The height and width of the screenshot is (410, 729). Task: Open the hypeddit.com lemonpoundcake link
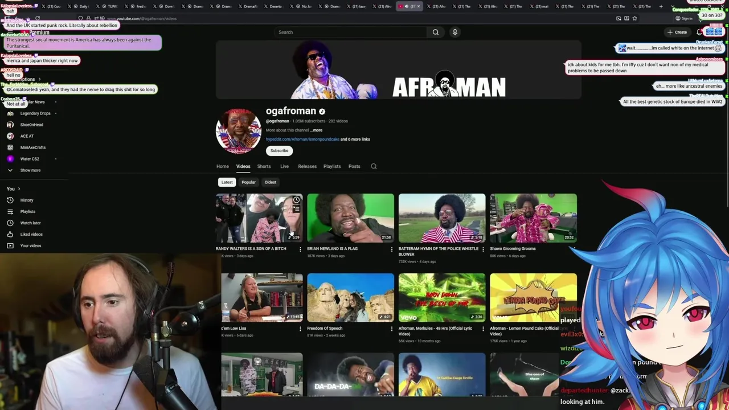[302, 139]
